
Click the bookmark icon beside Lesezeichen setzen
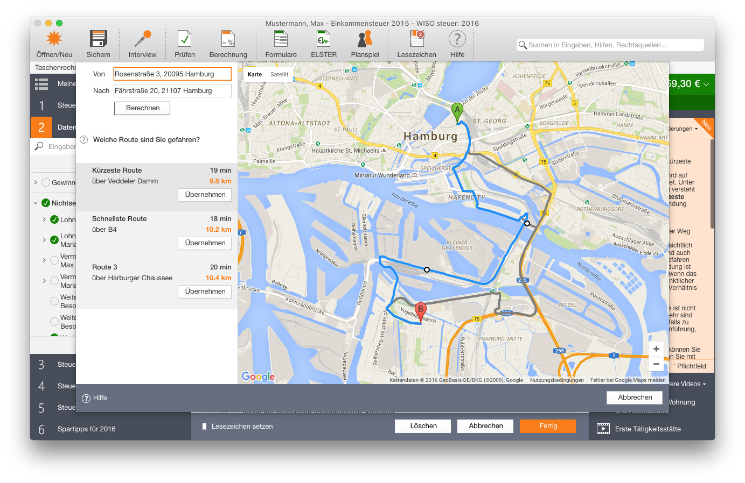point(205,427)
